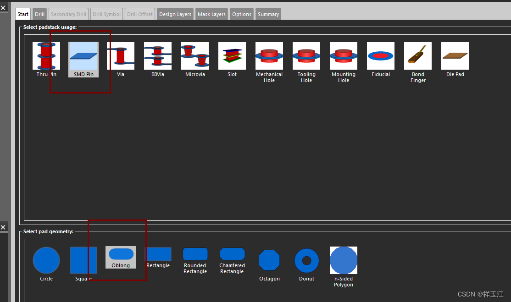Screen dimensions: 511x302
Task: Close the upper left side panel
Action: coord(3,8)
